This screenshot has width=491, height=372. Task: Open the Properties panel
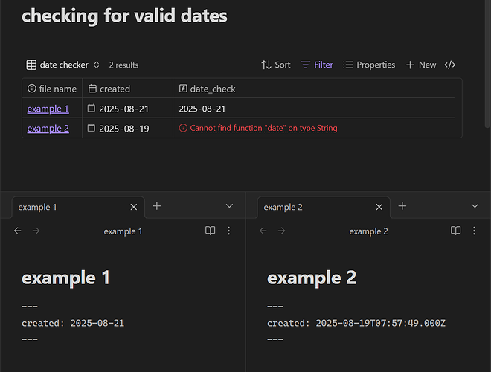[369, 65]
